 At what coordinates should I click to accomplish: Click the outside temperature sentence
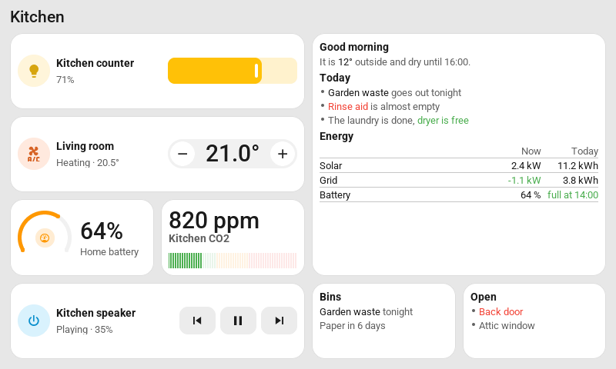(395, 62)
